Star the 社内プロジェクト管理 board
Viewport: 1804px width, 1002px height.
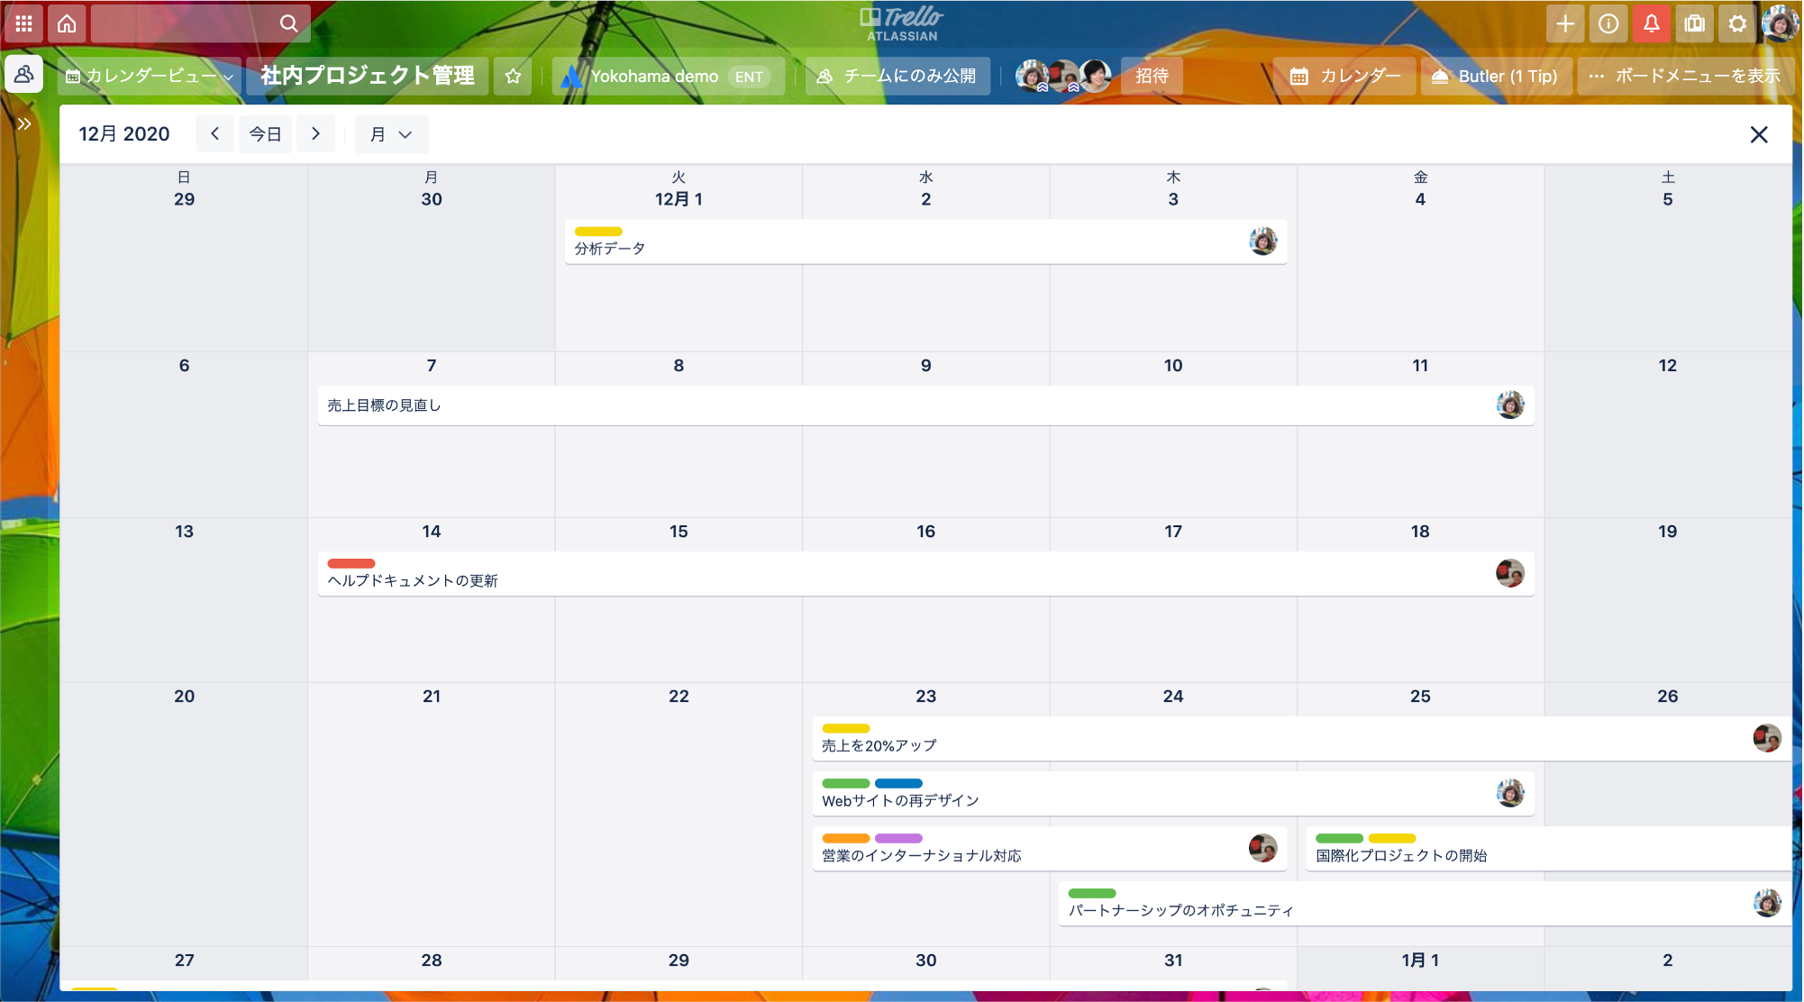point(513,77)
